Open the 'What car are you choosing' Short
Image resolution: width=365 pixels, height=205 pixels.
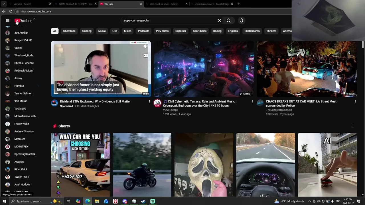tap(80, 165)
